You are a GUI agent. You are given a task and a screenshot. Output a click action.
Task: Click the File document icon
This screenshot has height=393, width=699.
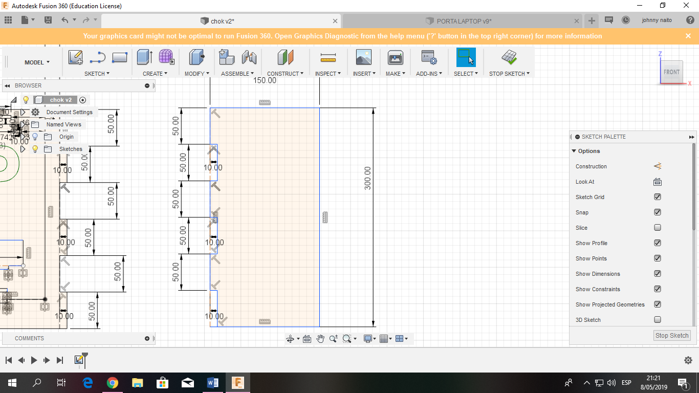click(25, 20)
